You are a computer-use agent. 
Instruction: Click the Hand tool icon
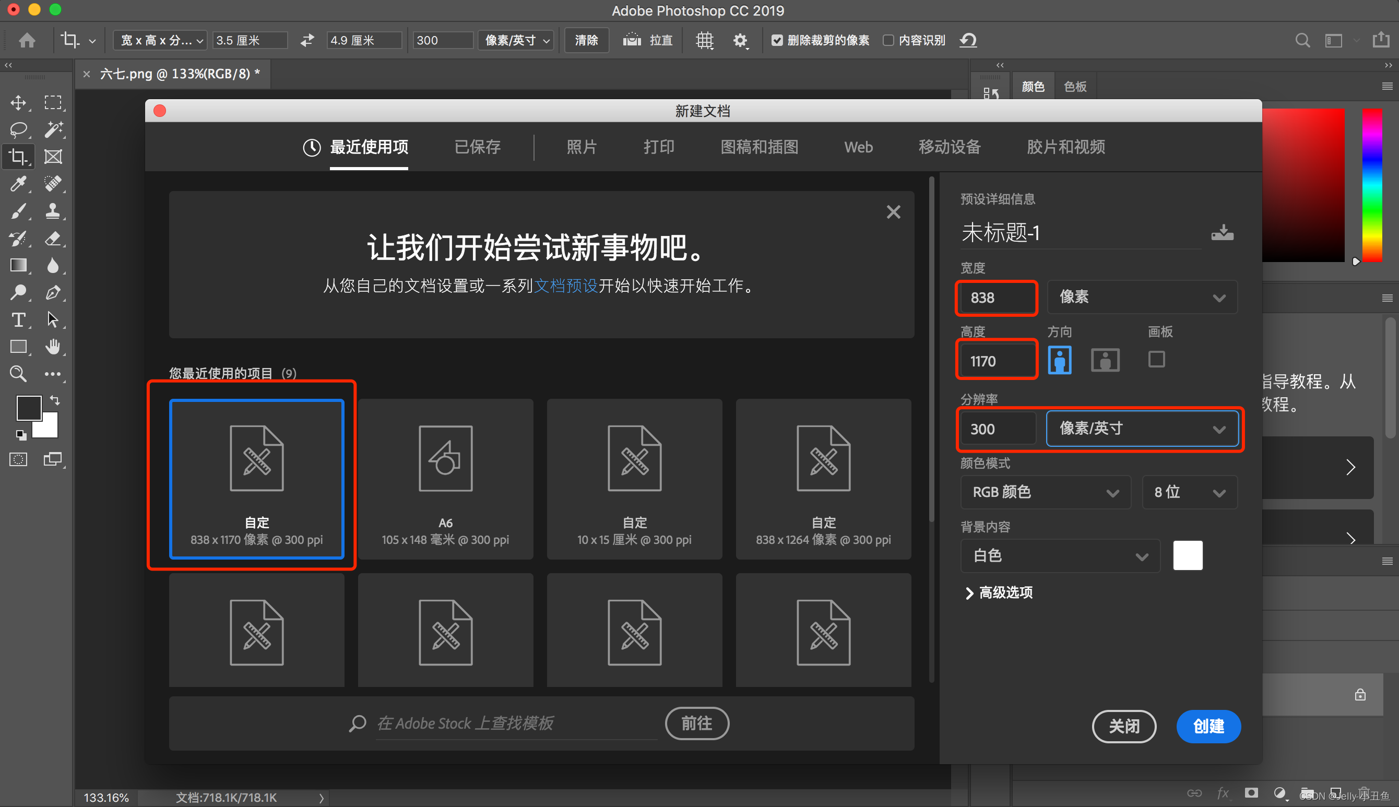[53, 347]
